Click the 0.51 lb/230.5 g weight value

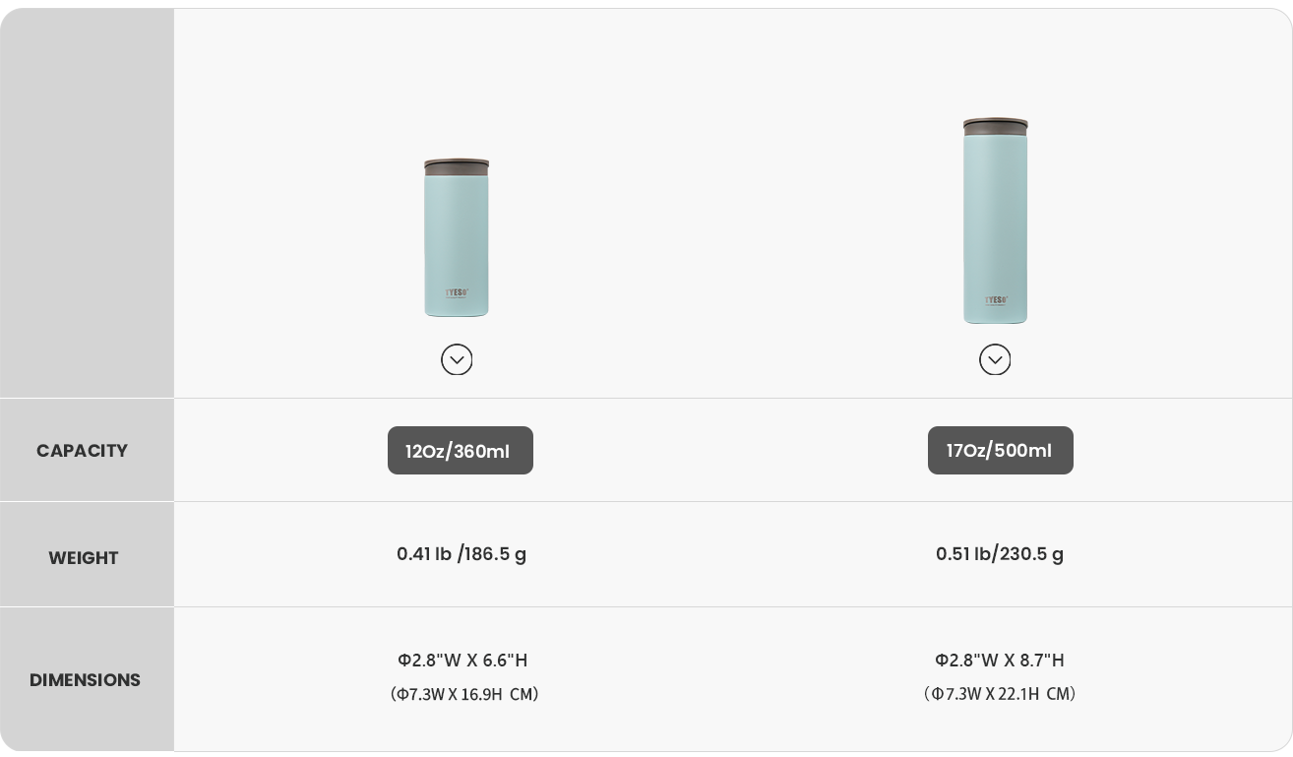1000,554
